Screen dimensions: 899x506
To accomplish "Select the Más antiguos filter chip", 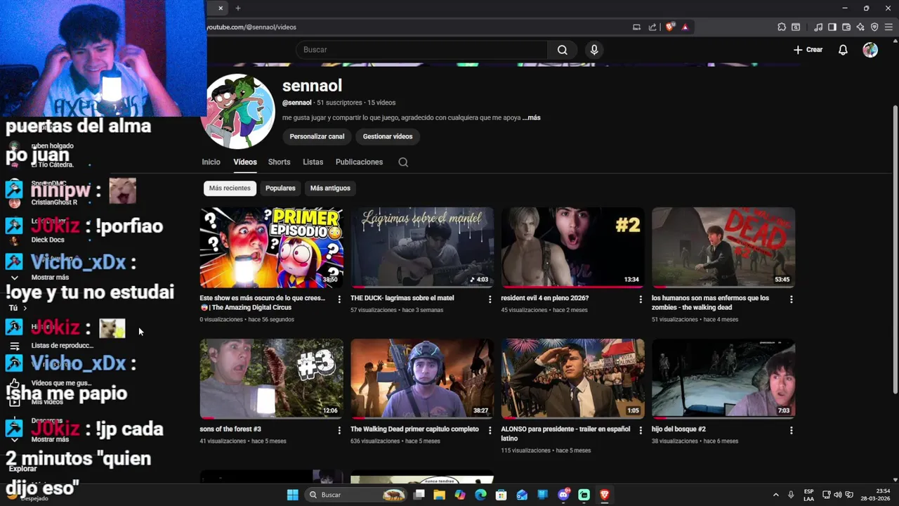I will [x=330, y=188].
